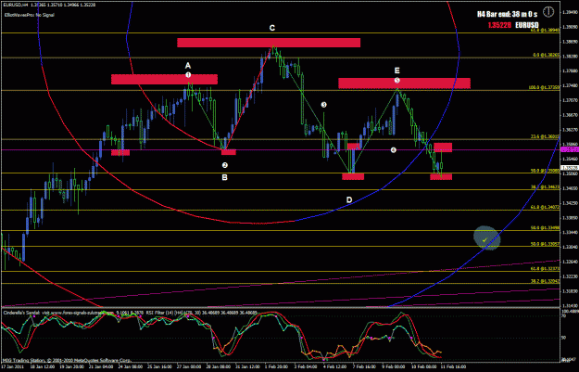Click the 1 Feb 20:00 time axis label
This screenshot has width=579, height=372.
point(277,366)
